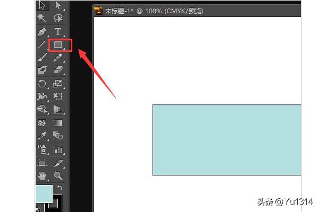
Task: Select the Rotate tool
Action: click(42, 84)
